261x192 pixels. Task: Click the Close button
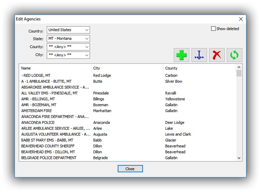coord(130,169)
